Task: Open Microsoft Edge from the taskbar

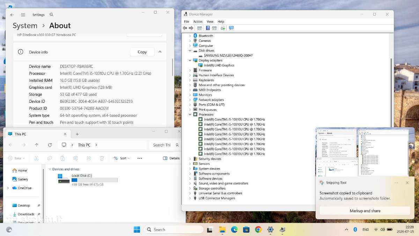Action: tap(234, 229)
